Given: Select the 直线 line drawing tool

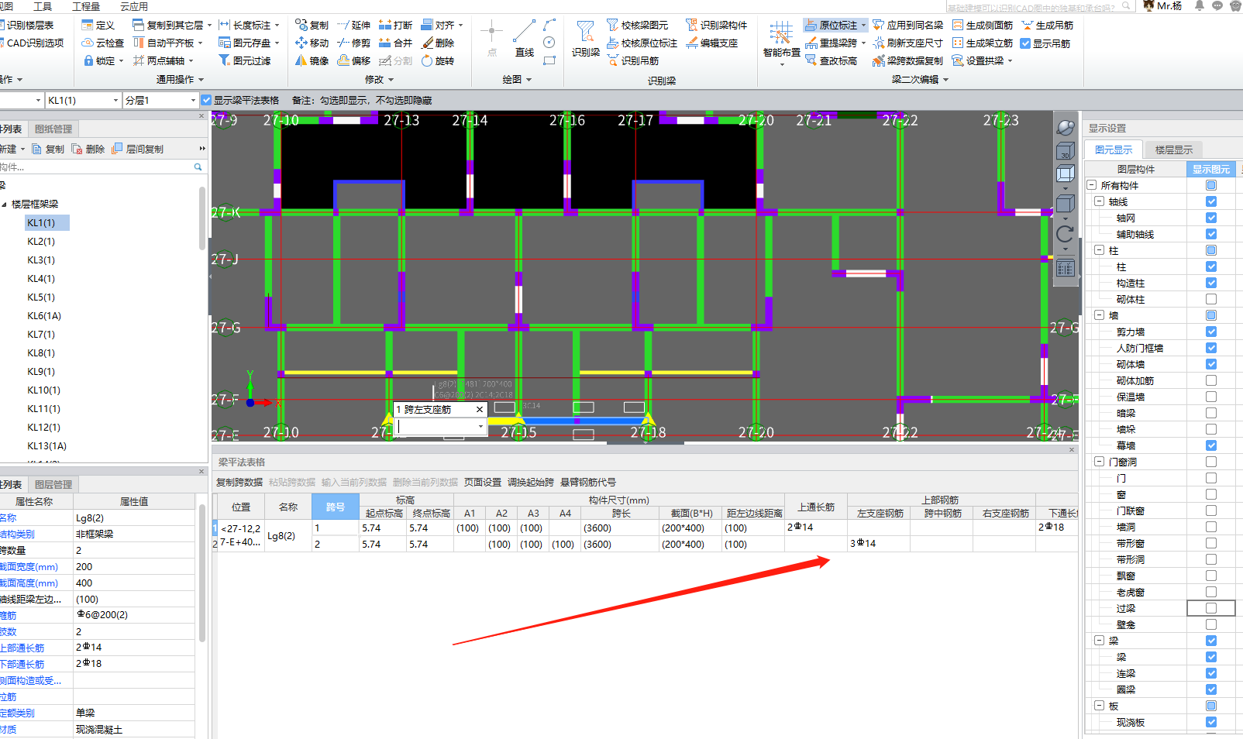Looking at the screenshot, I should (525, 38).
